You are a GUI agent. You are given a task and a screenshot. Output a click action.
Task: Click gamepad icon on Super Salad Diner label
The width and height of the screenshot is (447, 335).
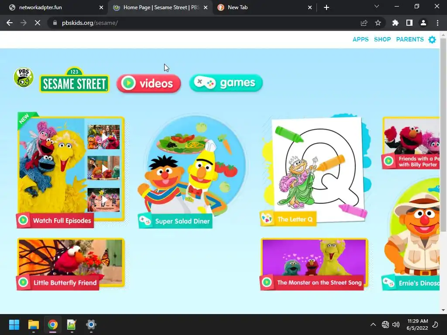(145, 221)
